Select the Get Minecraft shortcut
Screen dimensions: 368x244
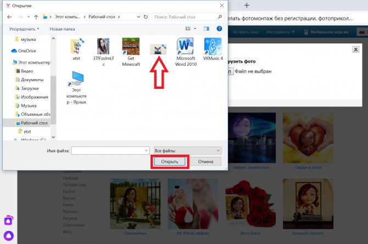pos(131,52)
